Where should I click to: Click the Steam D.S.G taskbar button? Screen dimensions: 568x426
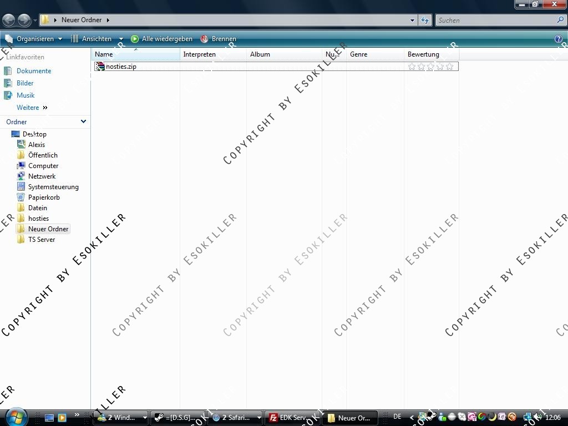(177, 418)
